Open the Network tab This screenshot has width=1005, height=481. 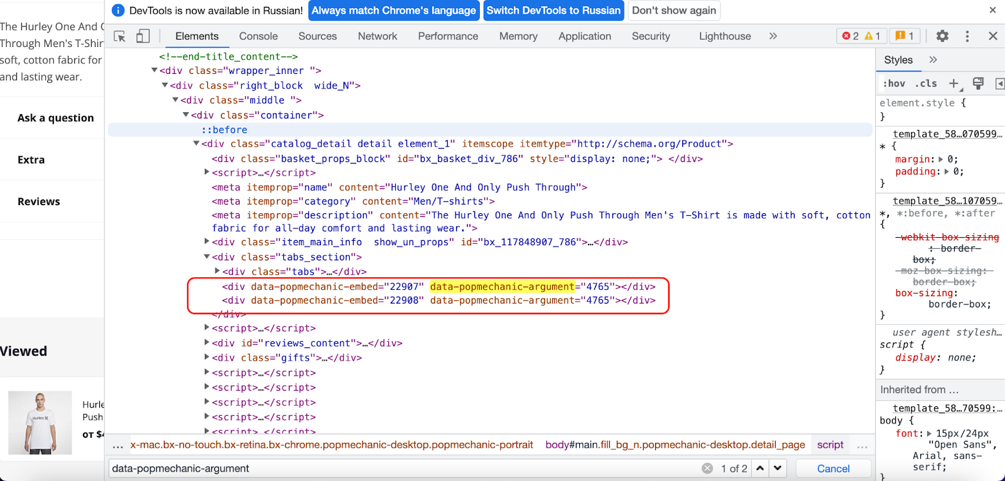pos(378,36)
